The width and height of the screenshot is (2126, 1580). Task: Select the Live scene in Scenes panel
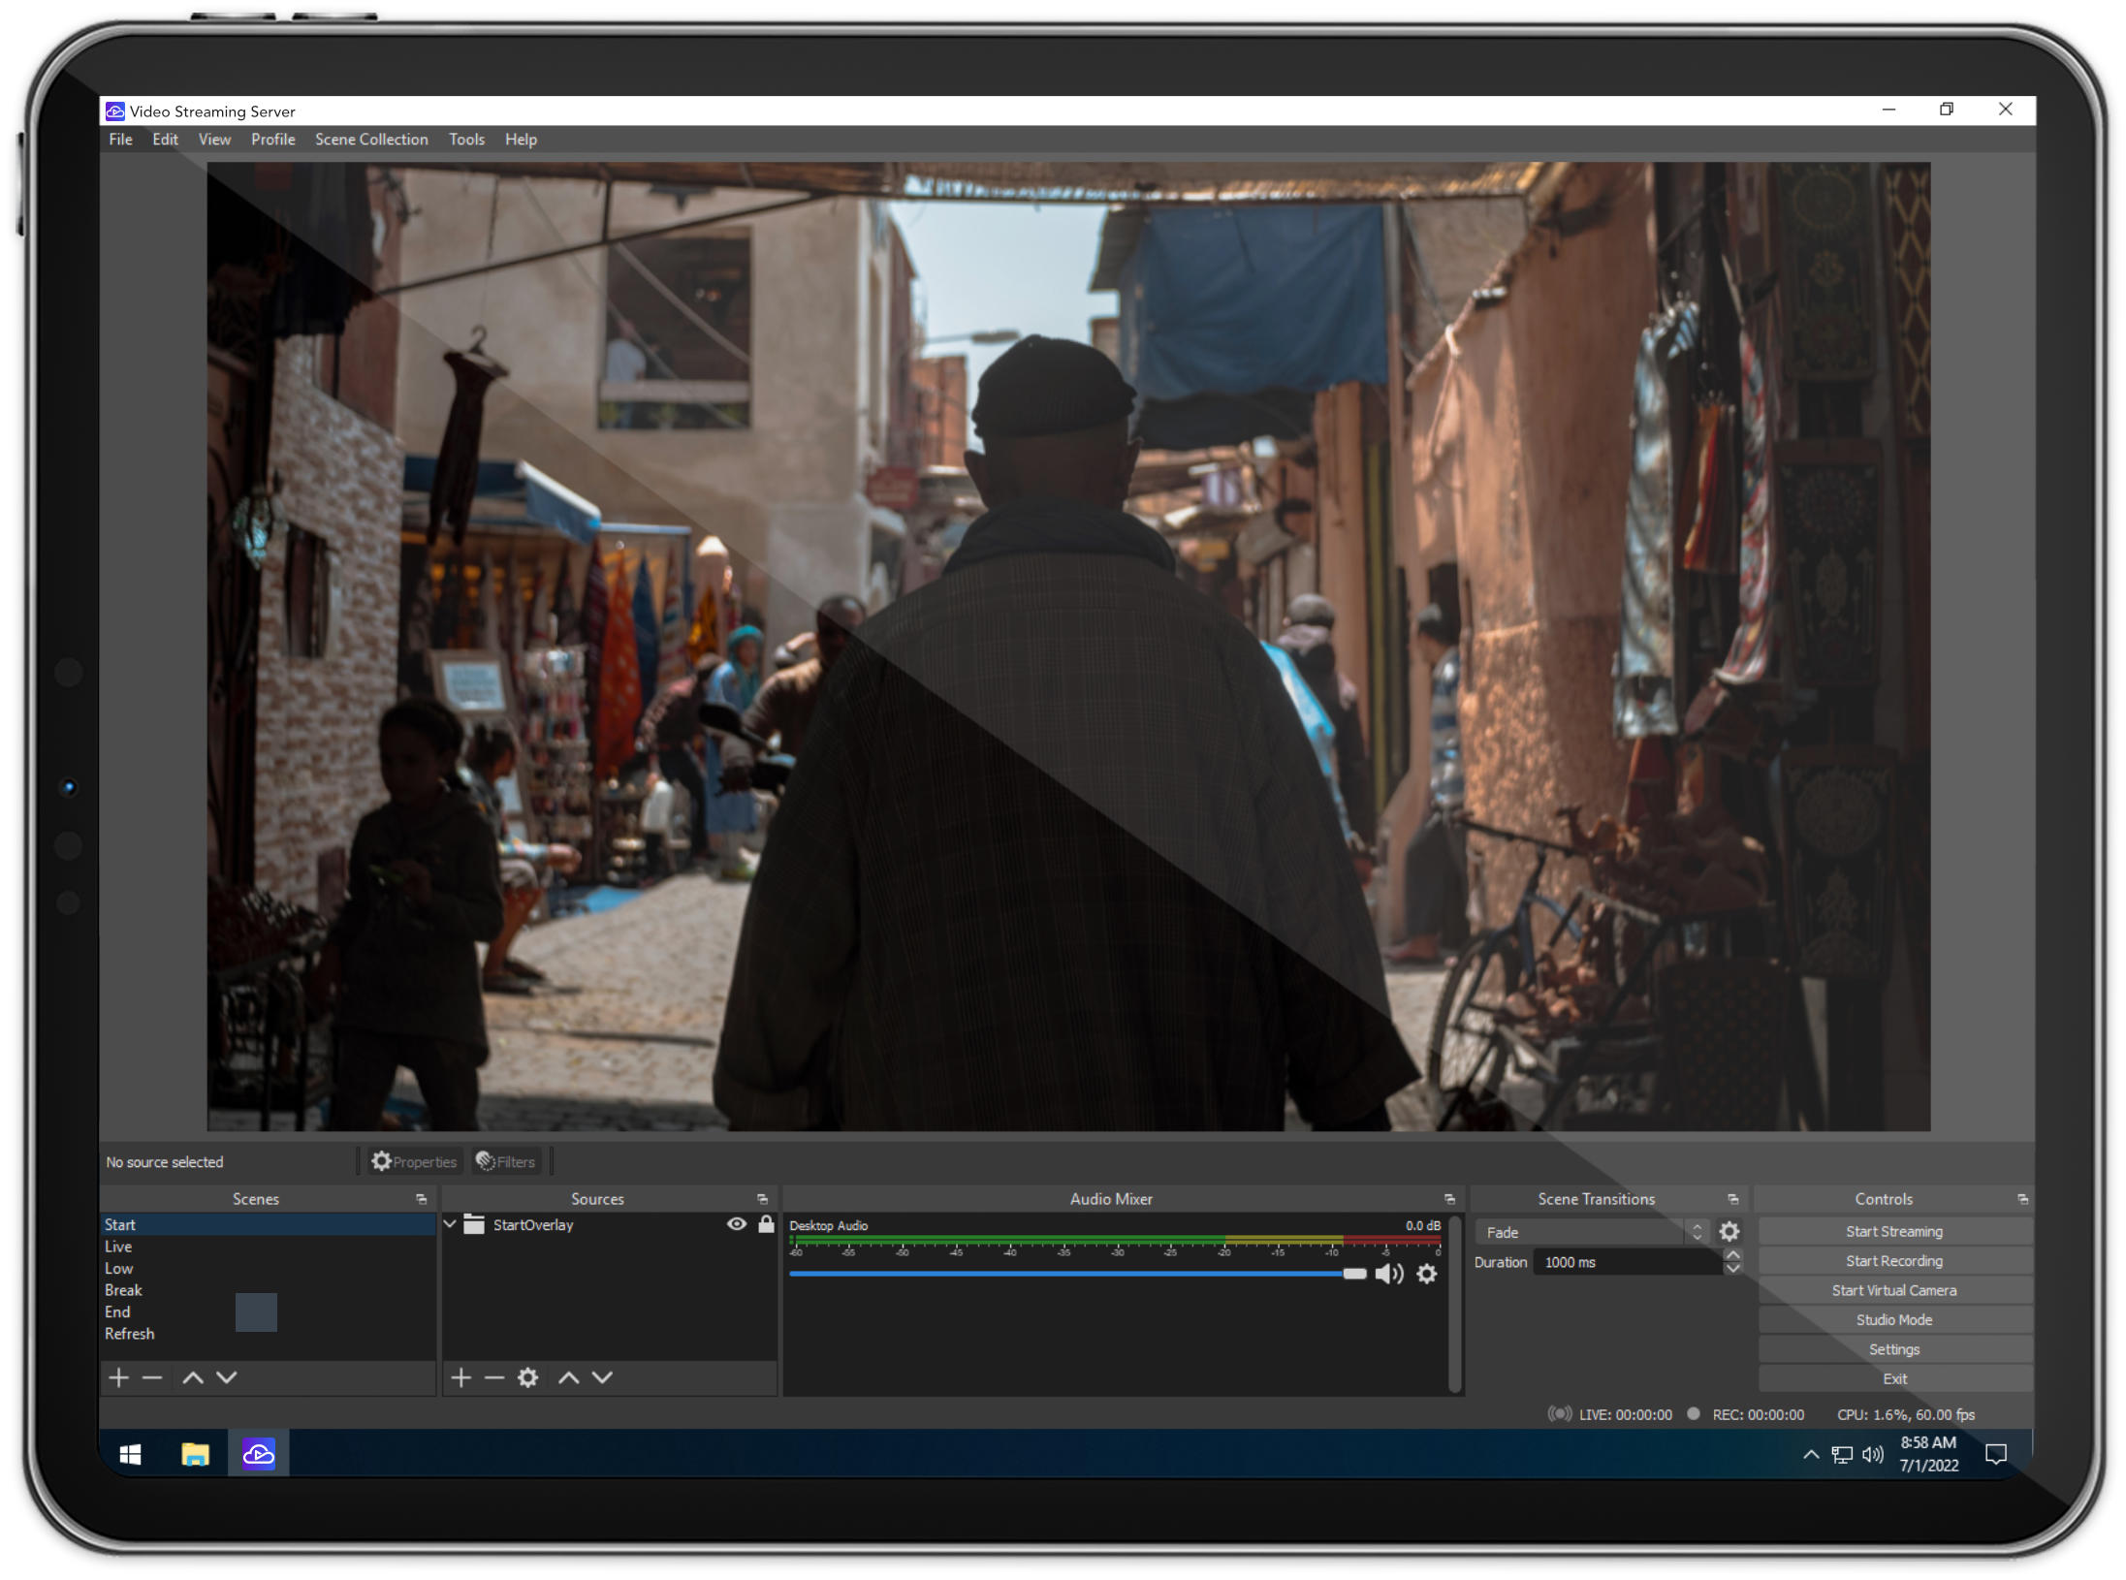point(118,1247)
